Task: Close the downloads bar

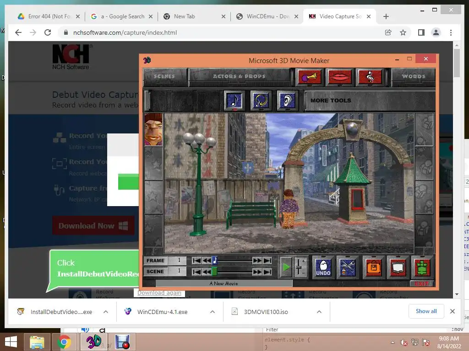Action: (x=452, y=311)
